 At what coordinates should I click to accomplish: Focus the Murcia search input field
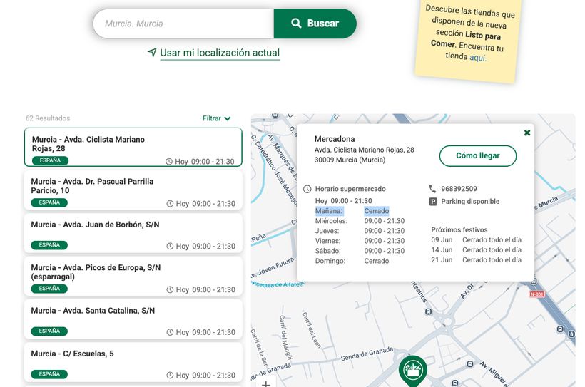click(183, 24)
